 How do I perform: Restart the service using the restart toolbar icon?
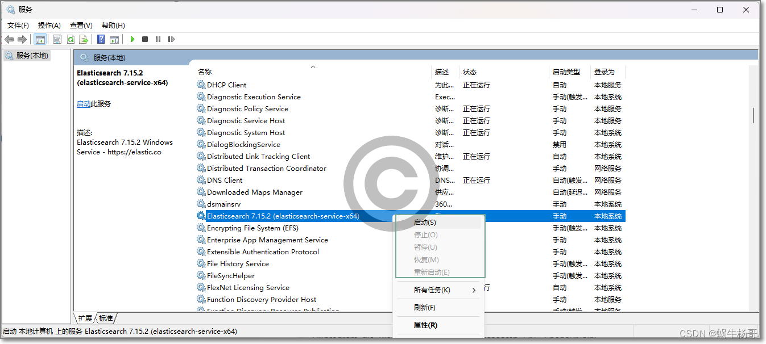click(171, 39)
